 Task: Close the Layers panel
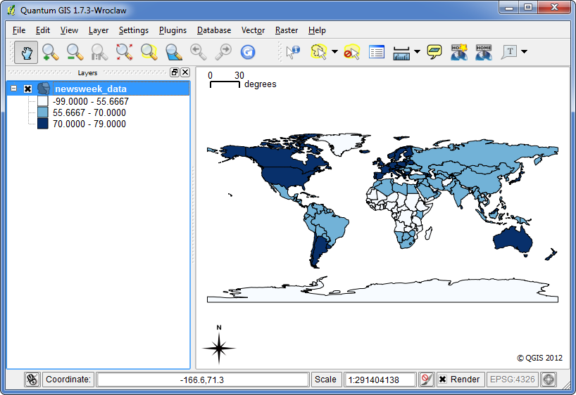(185, 72)
